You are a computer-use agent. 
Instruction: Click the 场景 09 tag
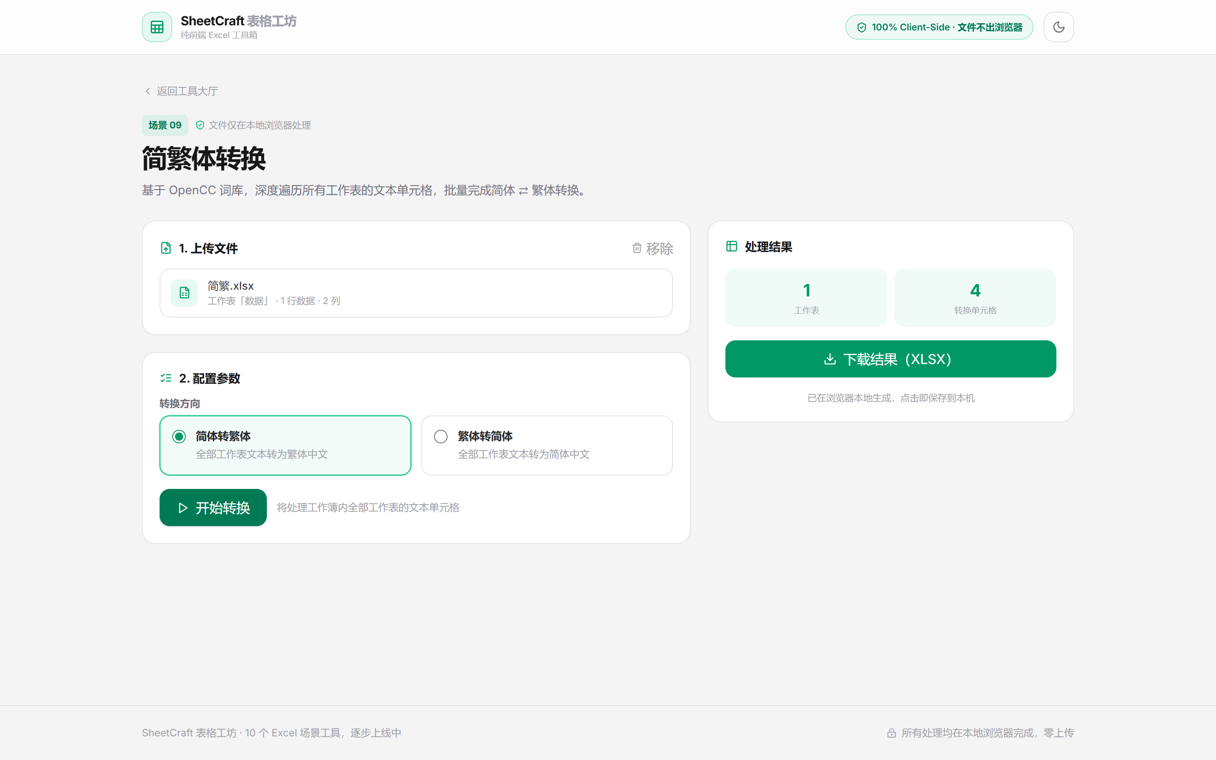click(165, 125)
